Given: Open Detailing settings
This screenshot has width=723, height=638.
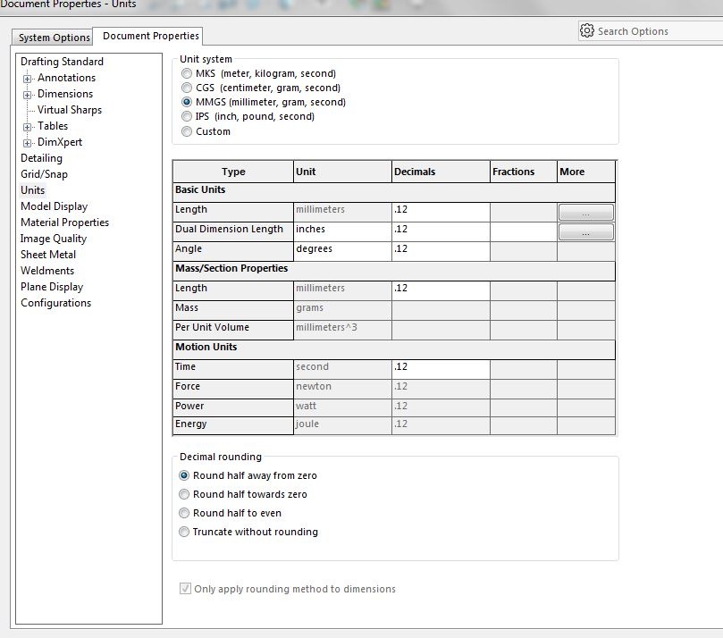Looking at the screenshot, I should coord(41,158).
